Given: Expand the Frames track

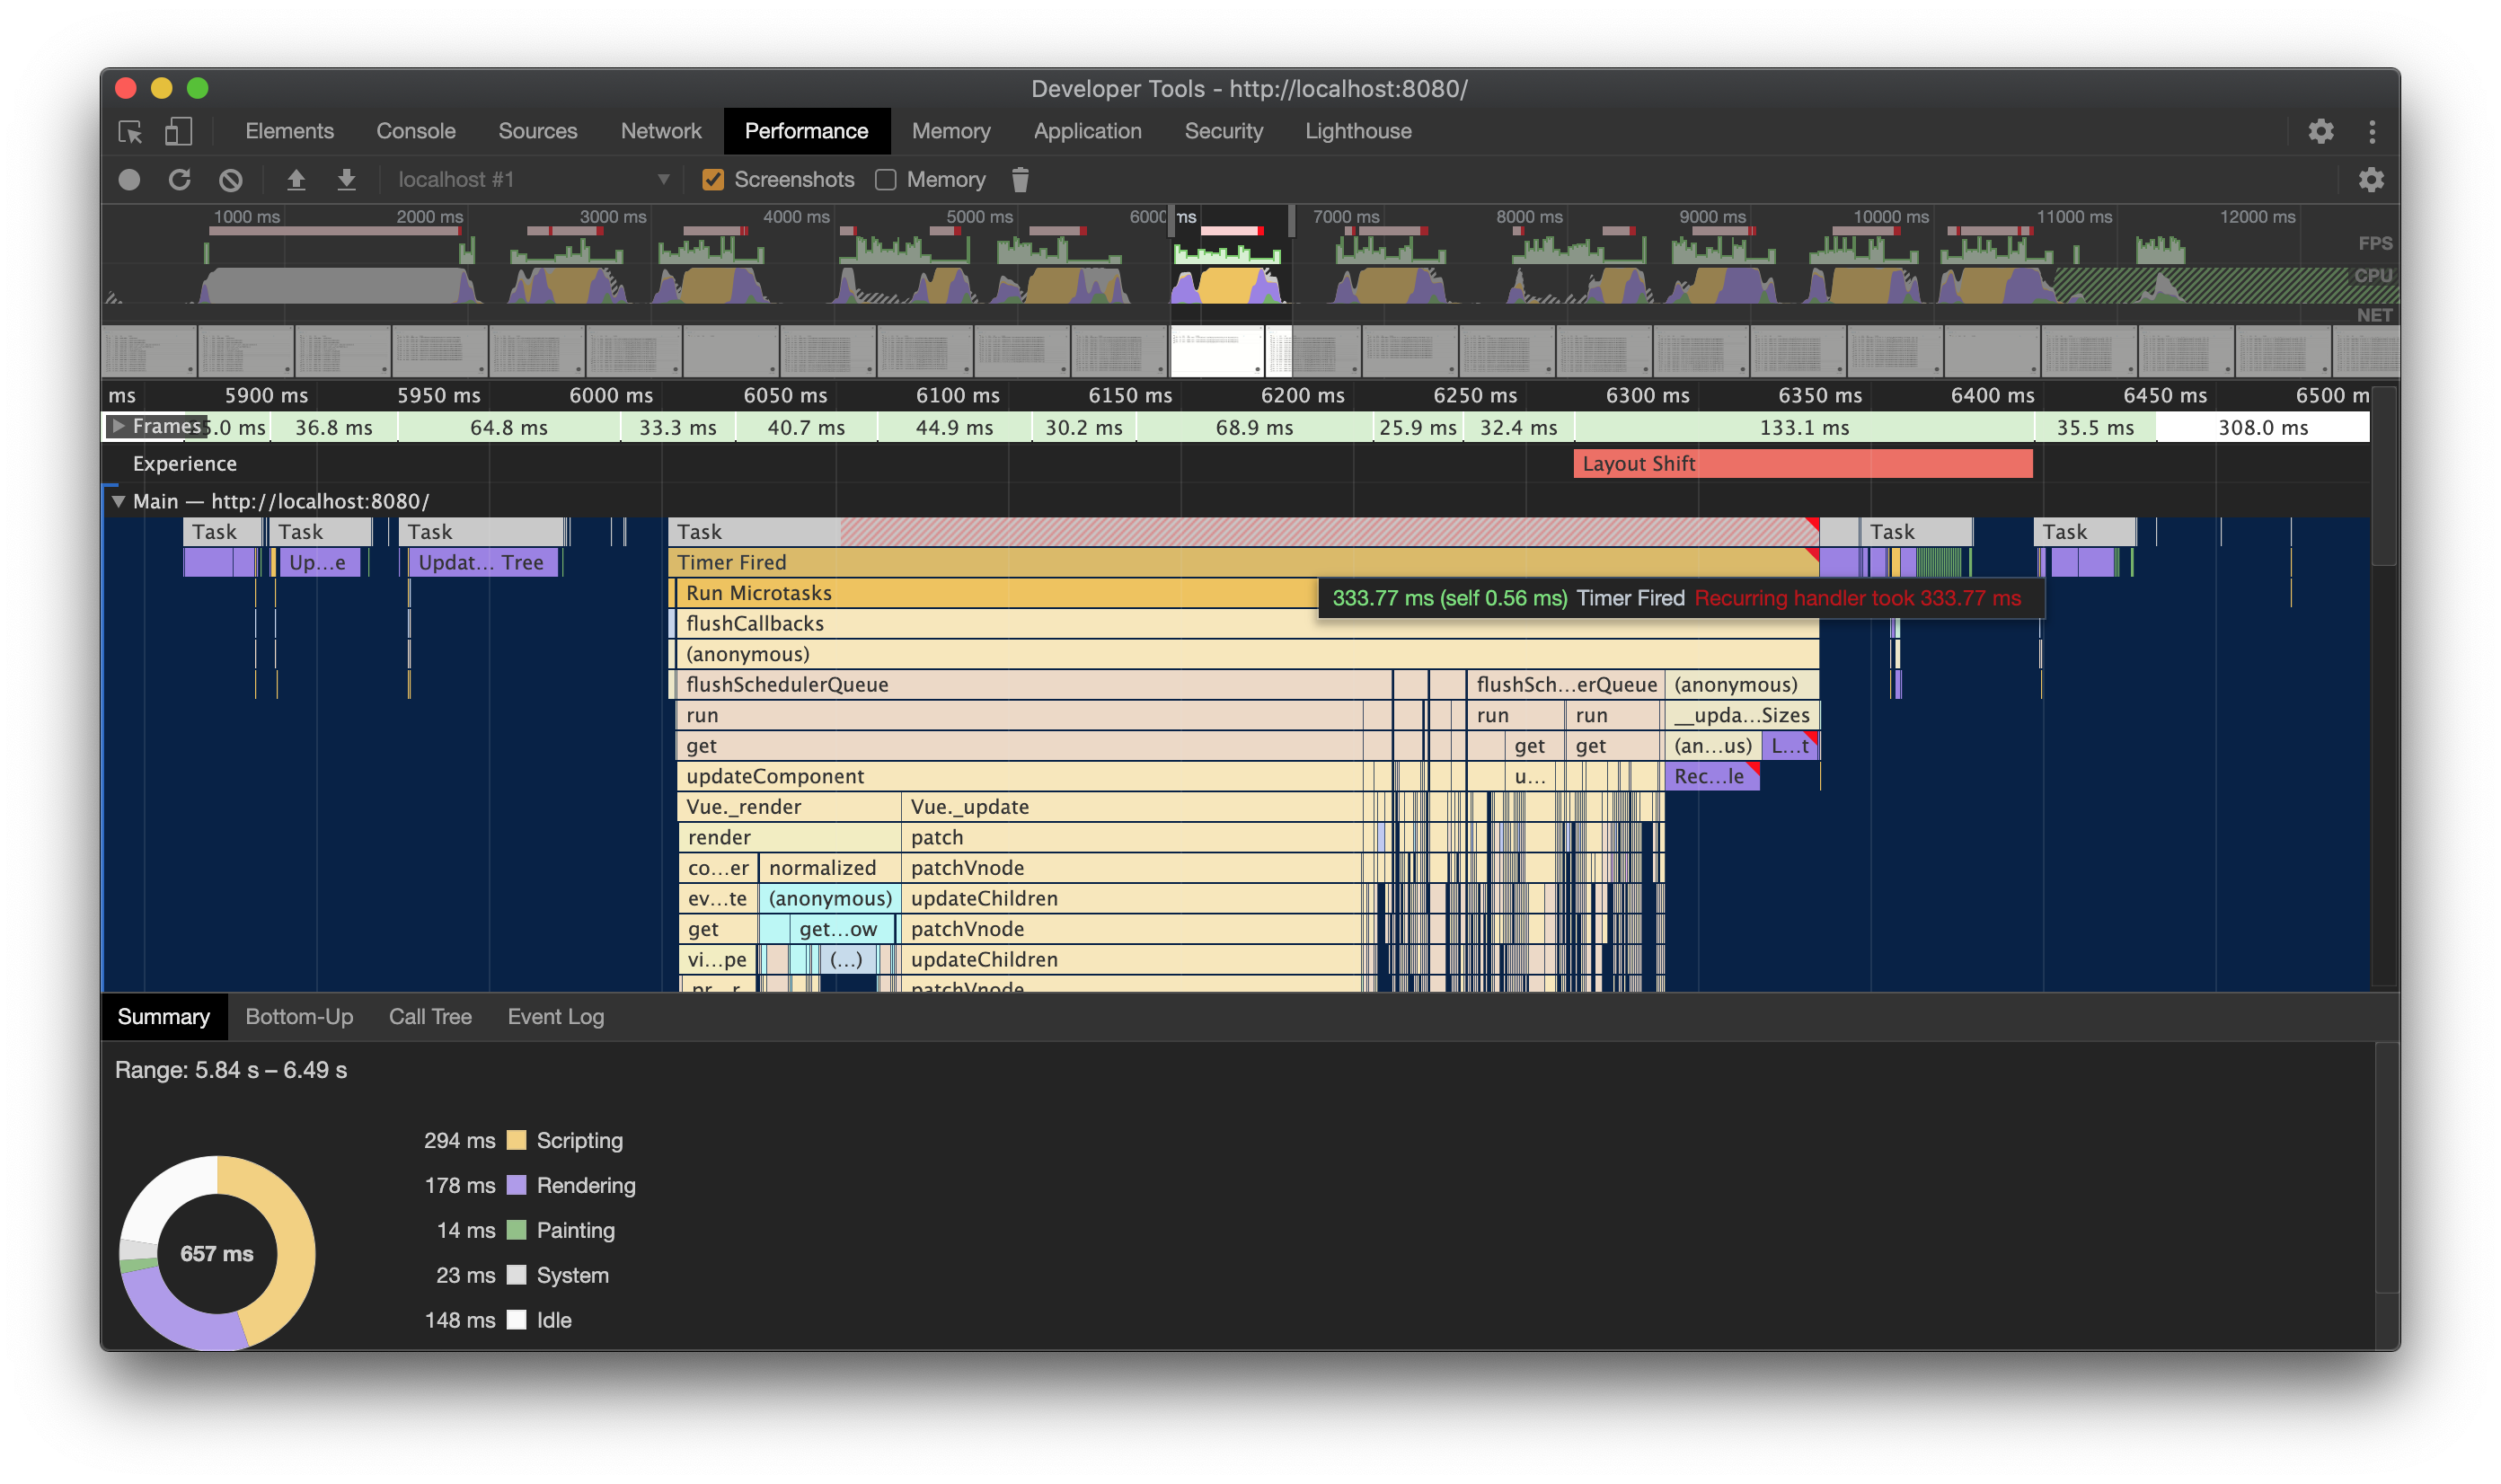Looking at the screenshot, I should [118, 426].
